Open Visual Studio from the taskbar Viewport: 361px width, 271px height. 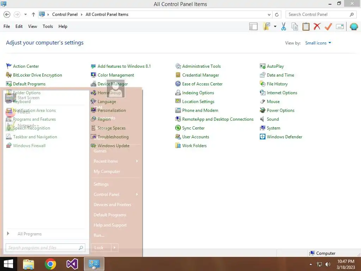pos(72,264)
